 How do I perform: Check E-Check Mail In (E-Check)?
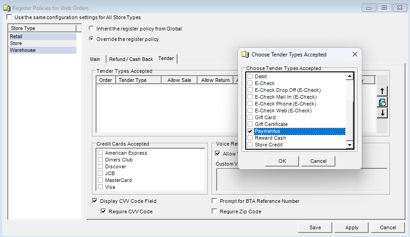[x=250, y=97]
